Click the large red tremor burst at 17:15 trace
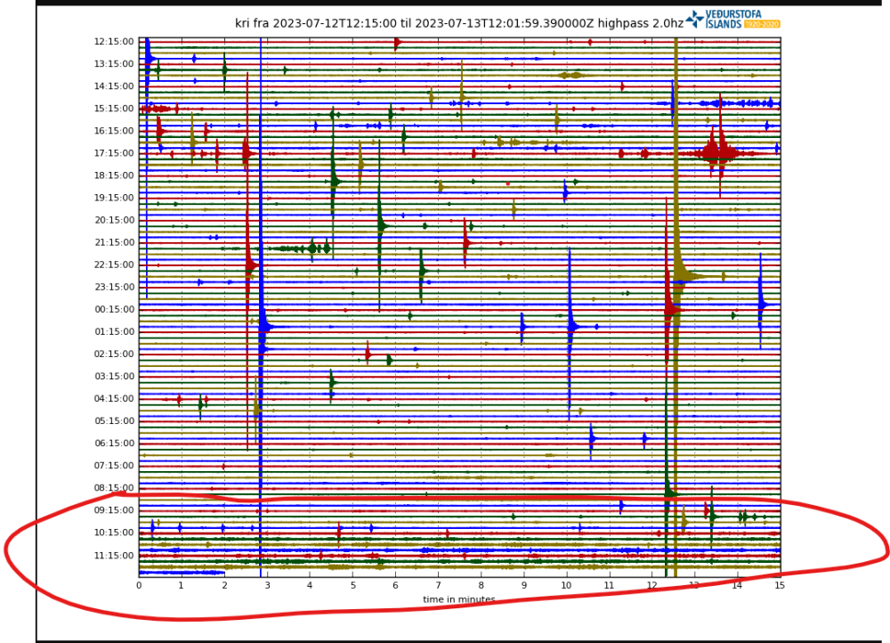Viewport: 890px width, 643px height. coord(717,153)
